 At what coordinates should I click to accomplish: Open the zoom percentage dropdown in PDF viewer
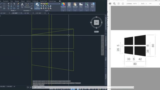pos(146,3)
